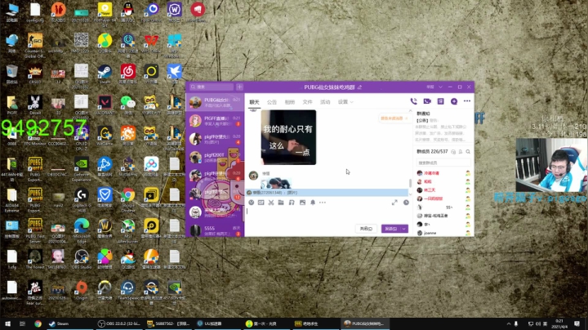Open the Windows Start menu
The height and width of the screenshot is (330, 588).
(7, 323)
